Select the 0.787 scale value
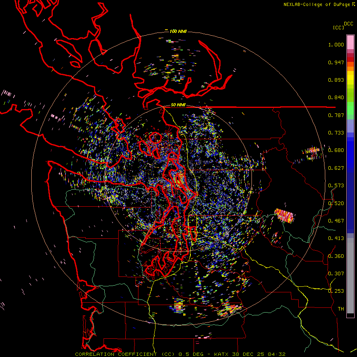Screen dimensions: 357x357 click(x=336, y=115)
